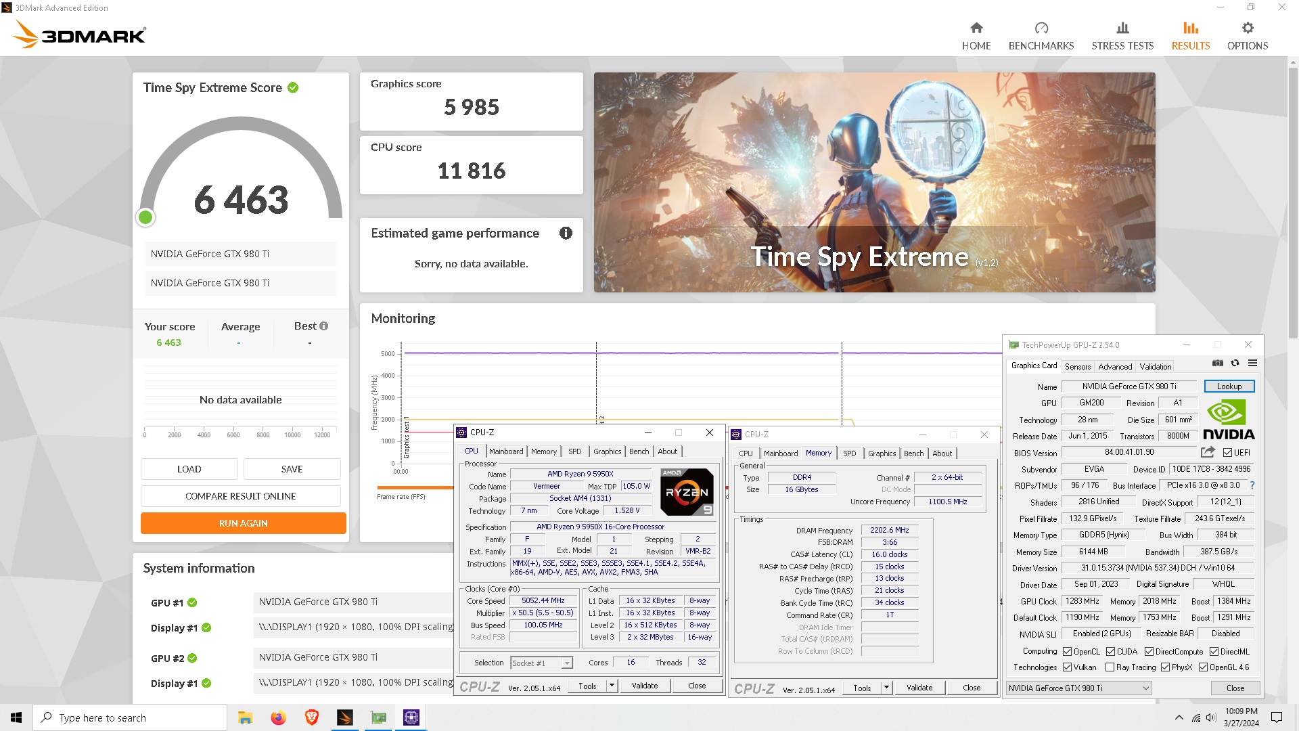The width and height of the screenshot is (1299, 731).
Task: Click the taskbar clock
Action: click(1241, 717)
